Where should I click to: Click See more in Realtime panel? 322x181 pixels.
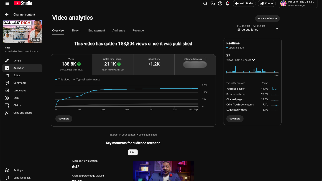pyautogui.click(x=235, y=119)
